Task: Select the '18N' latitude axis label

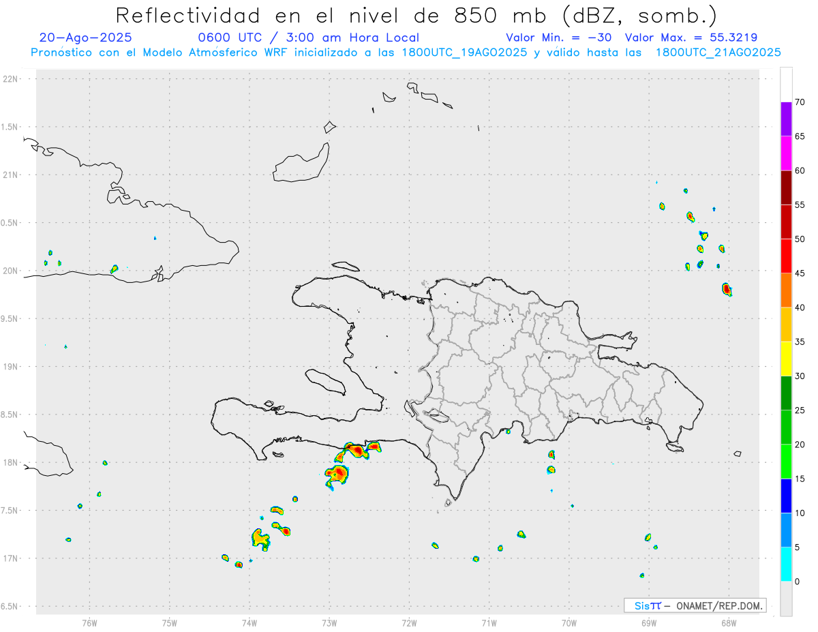Action: coord(12,463)
